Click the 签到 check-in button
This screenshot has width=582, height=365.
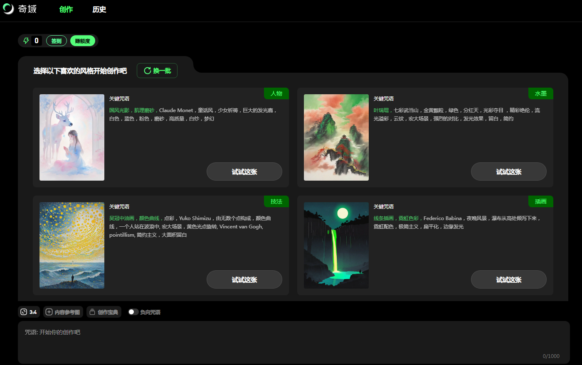coord(57,41)
